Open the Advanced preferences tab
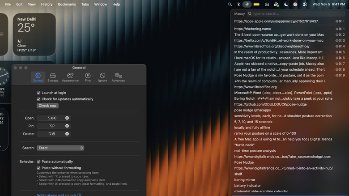 [x=119, y=77]
